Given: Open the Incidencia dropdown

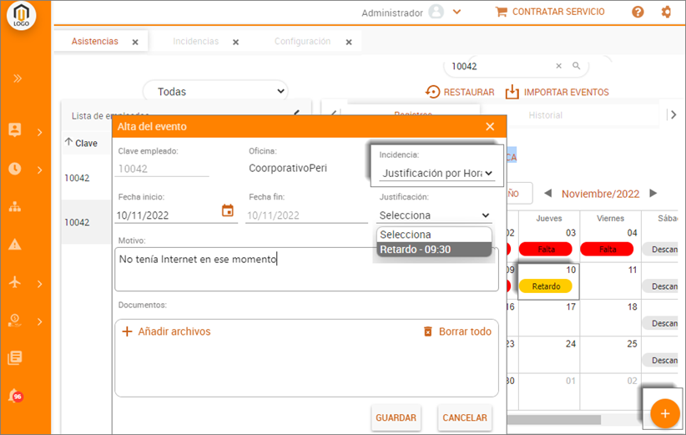Looking at the screenshot, I should (x=436, y=174).
